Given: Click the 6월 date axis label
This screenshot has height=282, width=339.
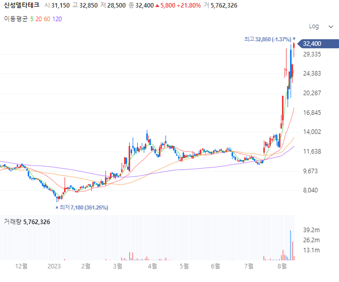Looking at the screenshot, I should [215, 266].
